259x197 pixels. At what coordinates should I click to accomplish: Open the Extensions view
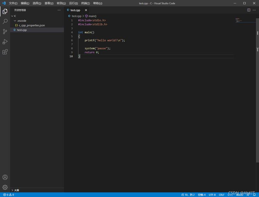point(5,52)
